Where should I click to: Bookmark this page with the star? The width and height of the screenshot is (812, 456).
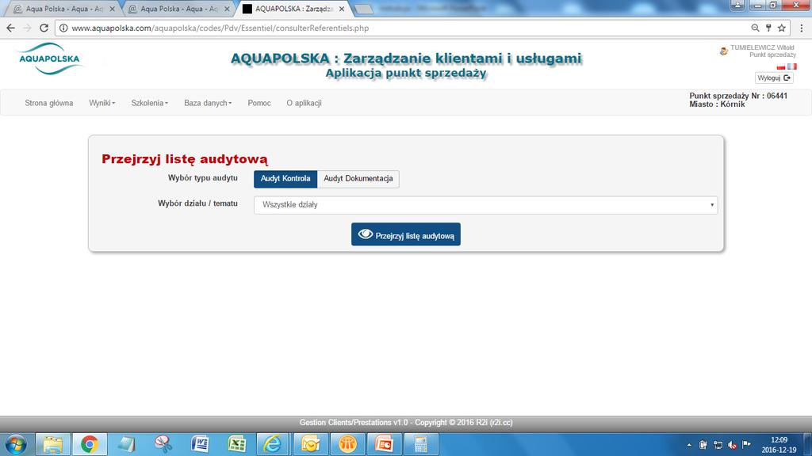[781, 28]
